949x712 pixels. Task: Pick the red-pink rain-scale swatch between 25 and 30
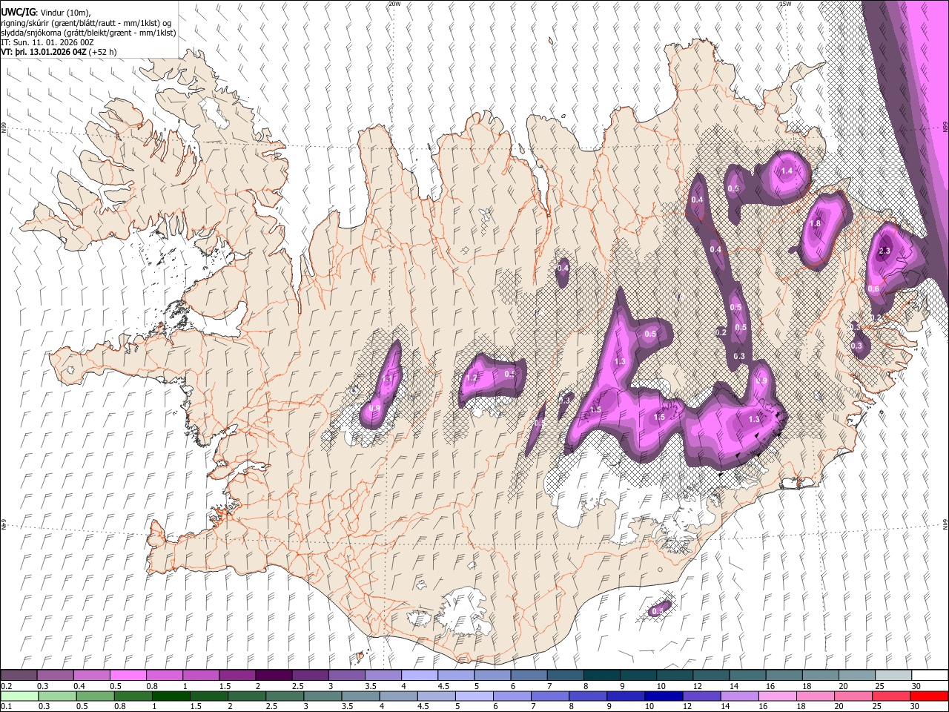pos(890,696)
